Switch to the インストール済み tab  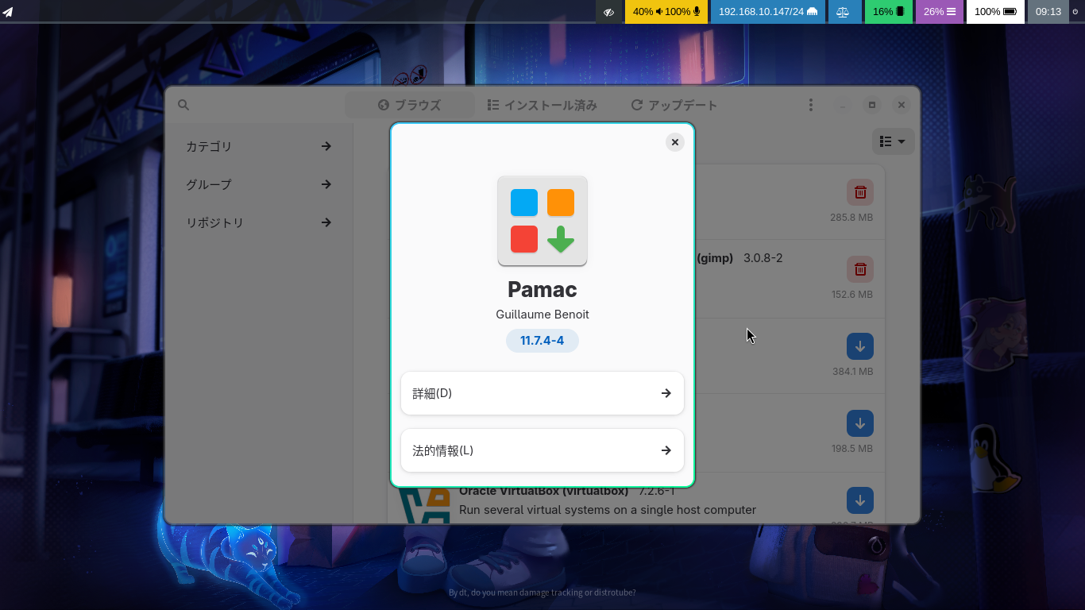(542, 105)
